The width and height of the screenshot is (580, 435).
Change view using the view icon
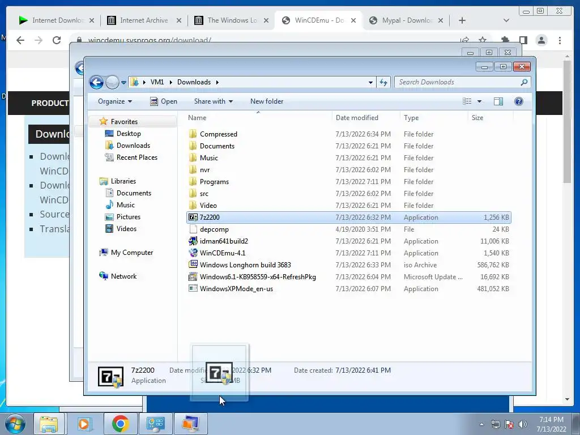467,101
